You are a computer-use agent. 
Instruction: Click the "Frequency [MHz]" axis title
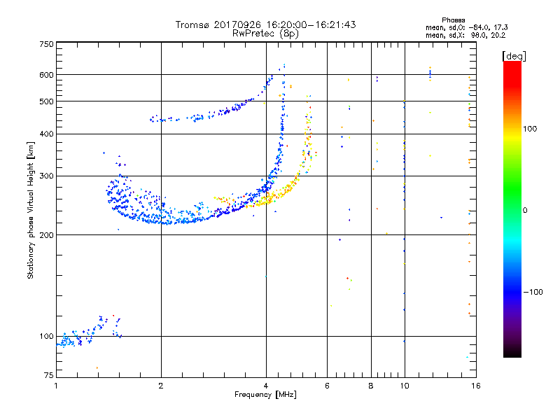coord(265,395)
